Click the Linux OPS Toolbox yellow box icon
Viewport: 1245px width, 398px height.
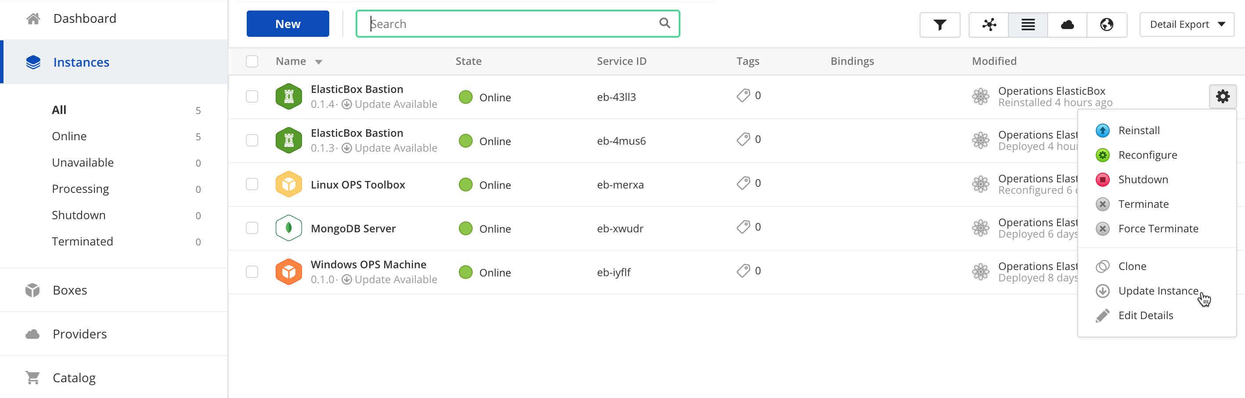pyautogui.click(x=288, y=184)
